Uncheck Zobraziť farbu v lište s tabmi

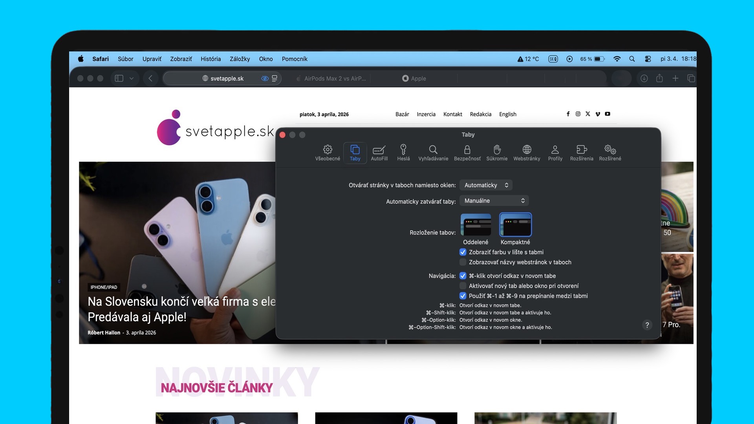click(463, 252)
